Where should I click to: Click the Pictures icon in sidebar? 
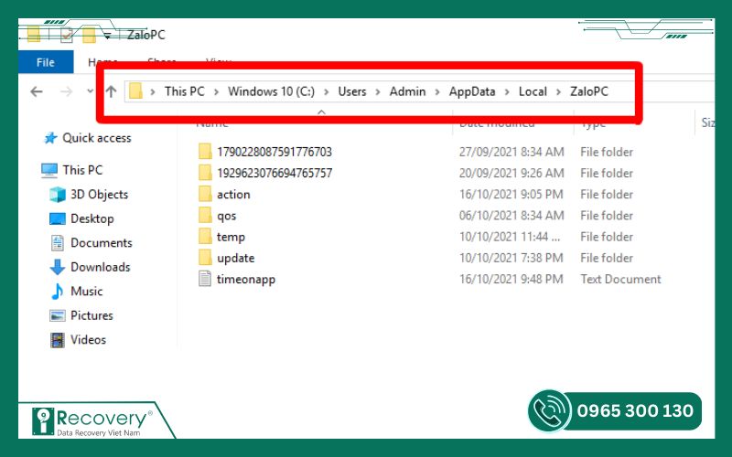point(58,315)
